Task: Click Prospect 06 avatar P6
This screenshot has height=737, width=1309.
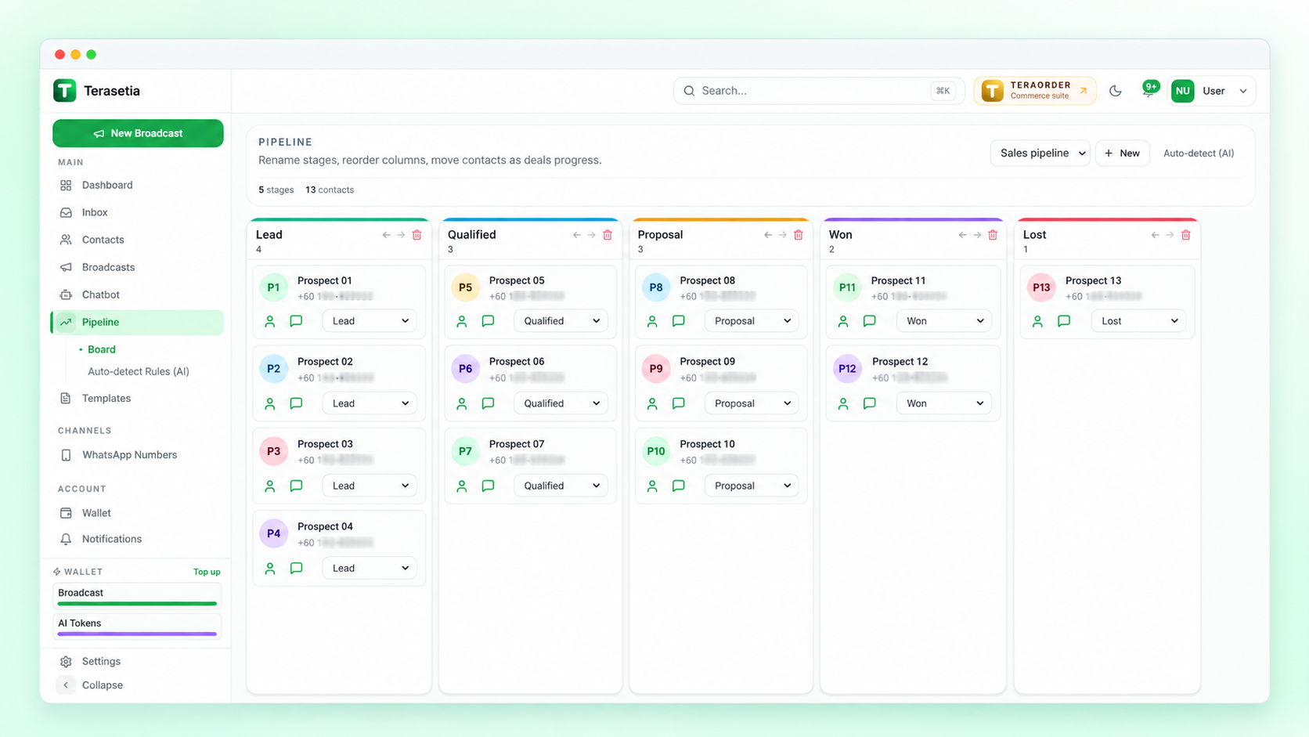Action: (x=465, y=368)
